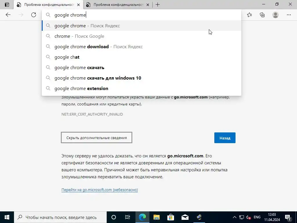297x223 pixels.
Task: Open Favorites star-list icon
Action: (x=249, y=15)
